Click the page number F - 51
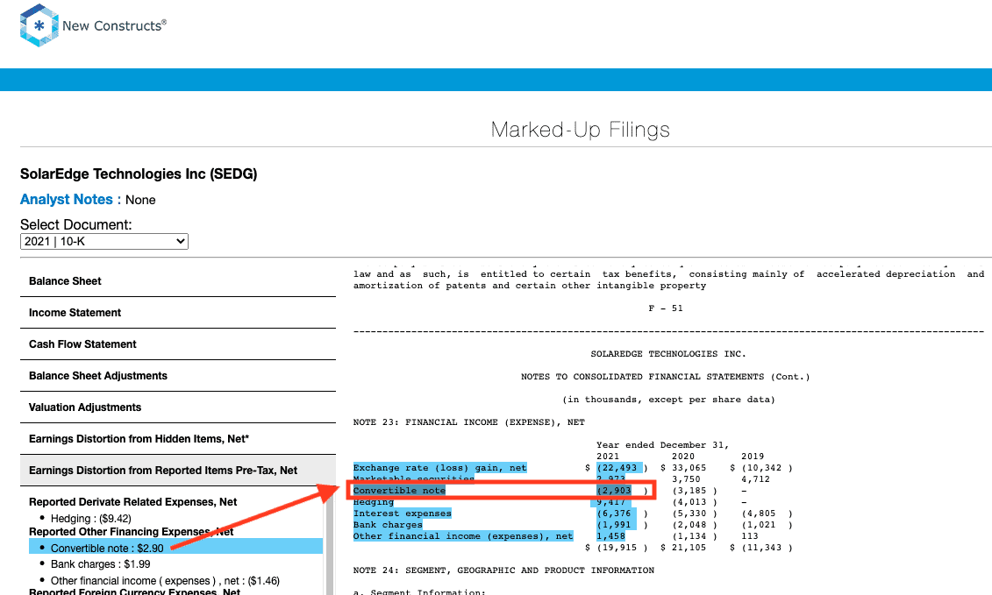Image resolution: width=992 pixels, height=595 pixels. [666, 308]
